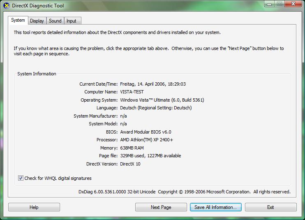Viewport: 305px width, 220px height.
Task: Click the 'BIOS:' label
Action: pyautogui.click(x=112, y=132)
